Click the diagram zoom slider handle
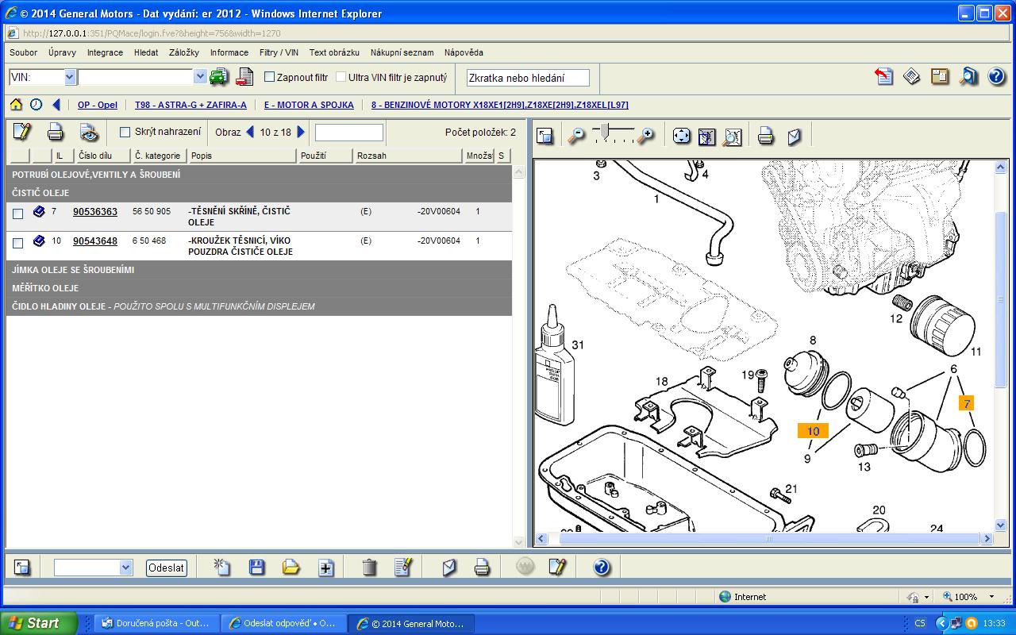Screen dimensions: 1016x635 (606, 129)
